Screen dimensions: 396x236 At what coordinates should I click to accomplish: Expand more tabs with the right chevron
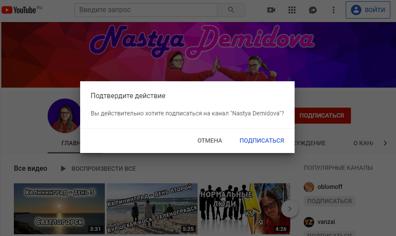385,143
